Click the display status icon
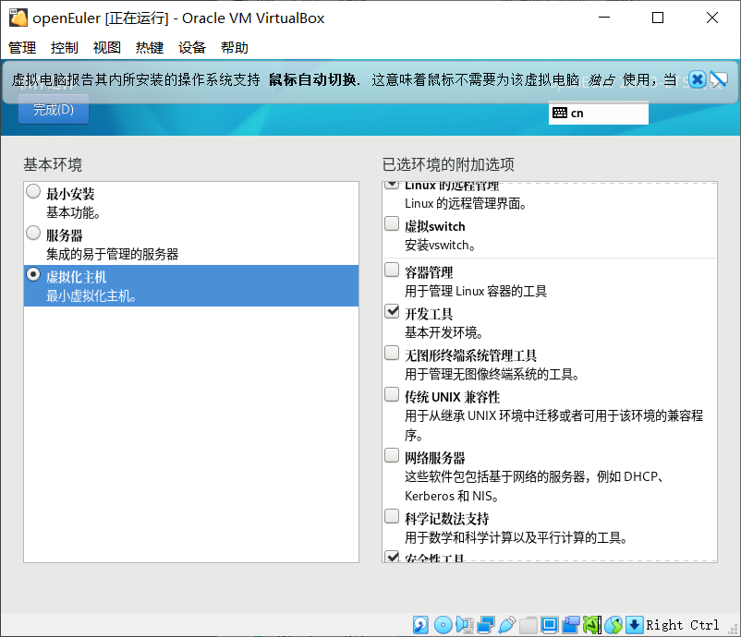Viewport: 741px width, 637px height. click(549, 625)
